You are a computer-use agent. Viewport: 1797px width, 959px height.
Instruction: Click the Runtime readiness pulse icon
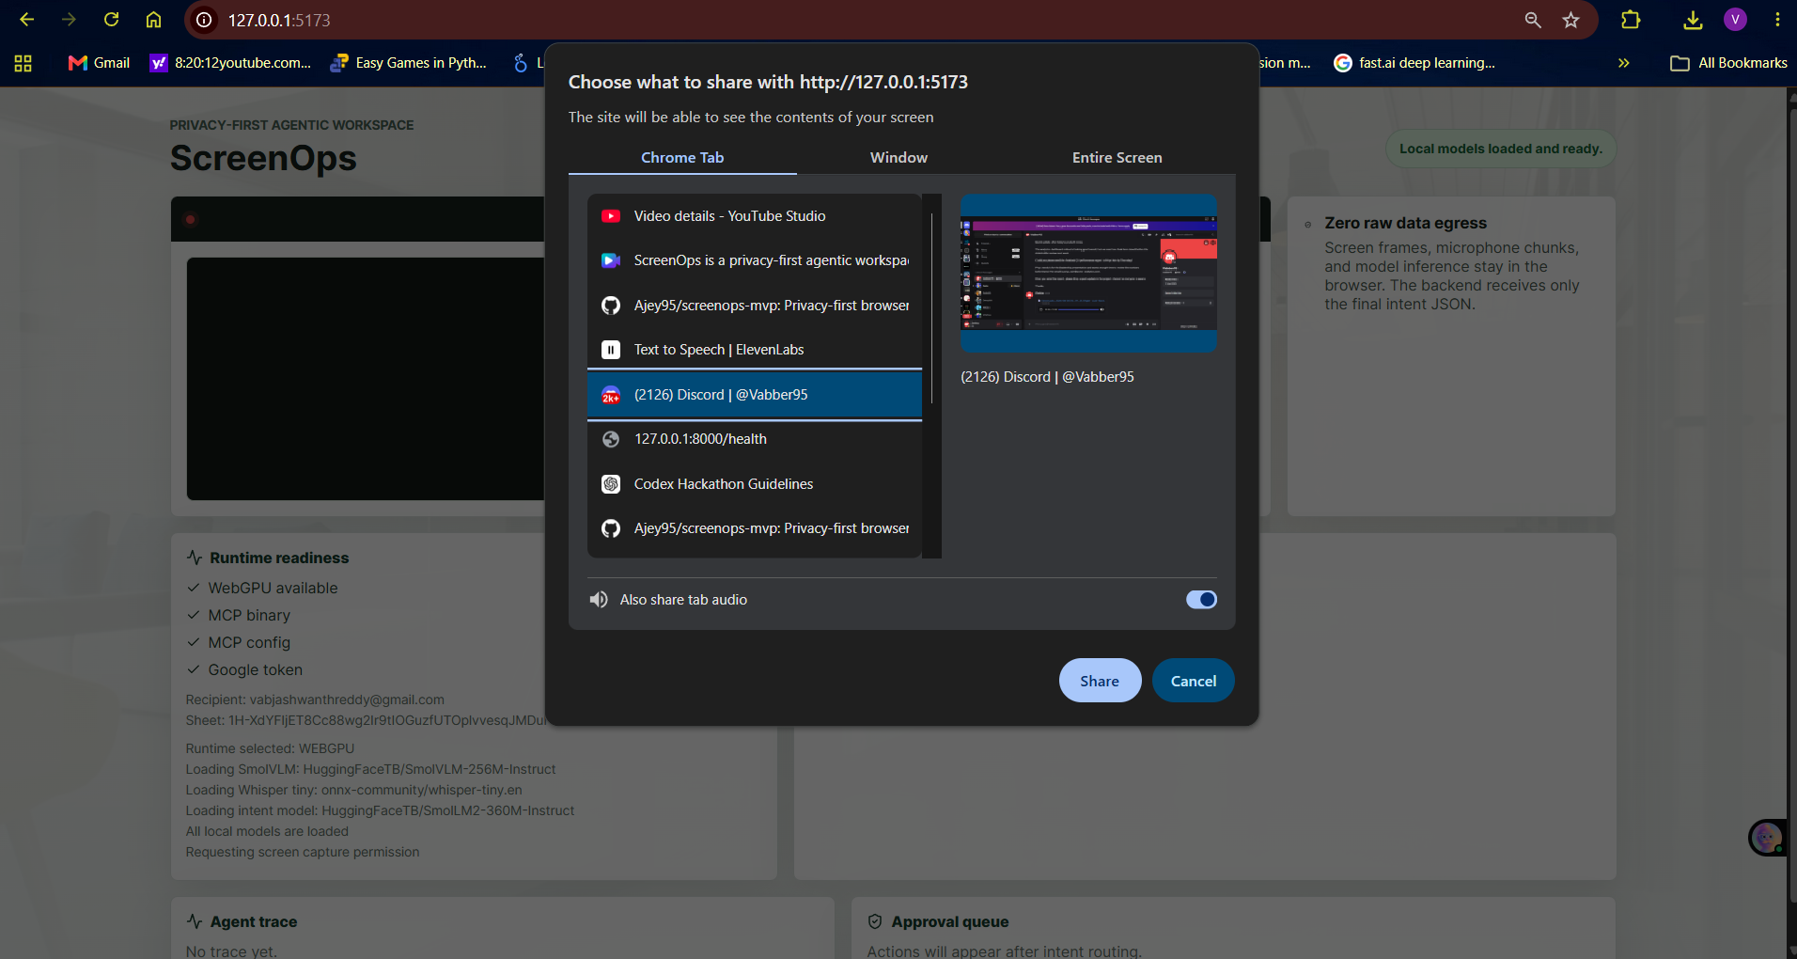pyautogui.click(x=195, y=558)
